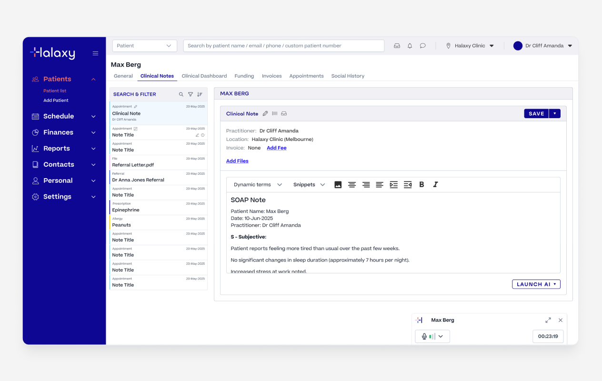Open the arrow dropdown next to SAVE
This screenshot has height=381, width=602.
click(555, 114)
